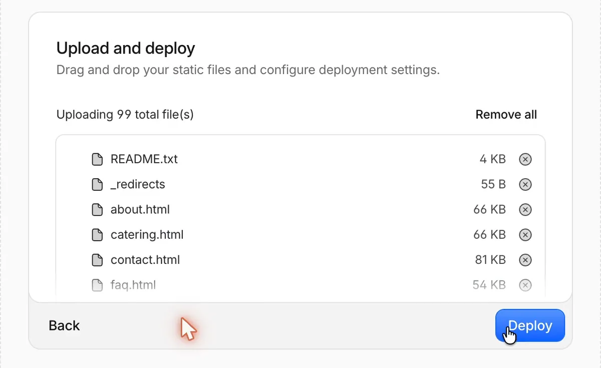Click the 66 KB size of catering.html
This screenshot has height=368, width=601.
490,235
